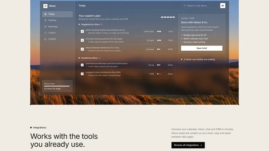Focus the Search or ask Altura field
The height and width of the screenshot is (151, 269).
click(x=201, y=6)
